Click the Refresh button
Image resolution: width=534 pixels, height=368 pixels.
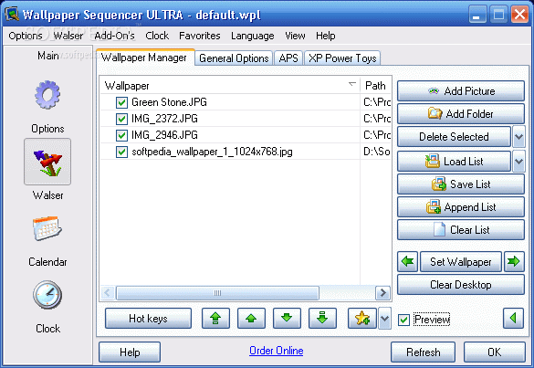pos(423,352)
